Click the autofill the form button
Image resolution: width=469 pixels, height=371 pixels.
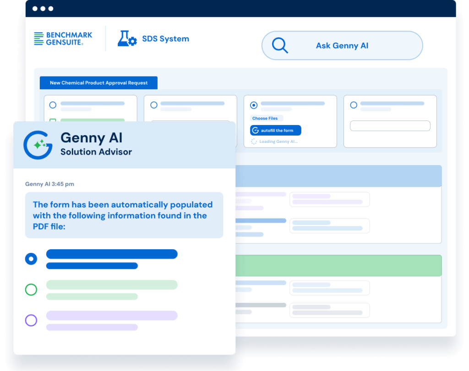click(x=275, y=131)
